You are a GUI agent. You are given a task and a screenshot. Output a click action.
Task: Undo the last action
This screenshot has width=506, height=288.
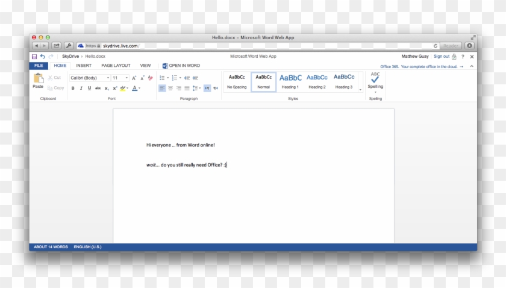(43, 57)
